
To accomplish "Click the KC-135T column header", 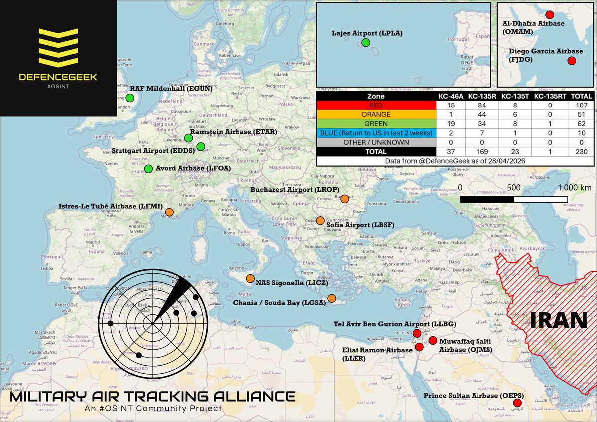I will (x=515, y=96).
